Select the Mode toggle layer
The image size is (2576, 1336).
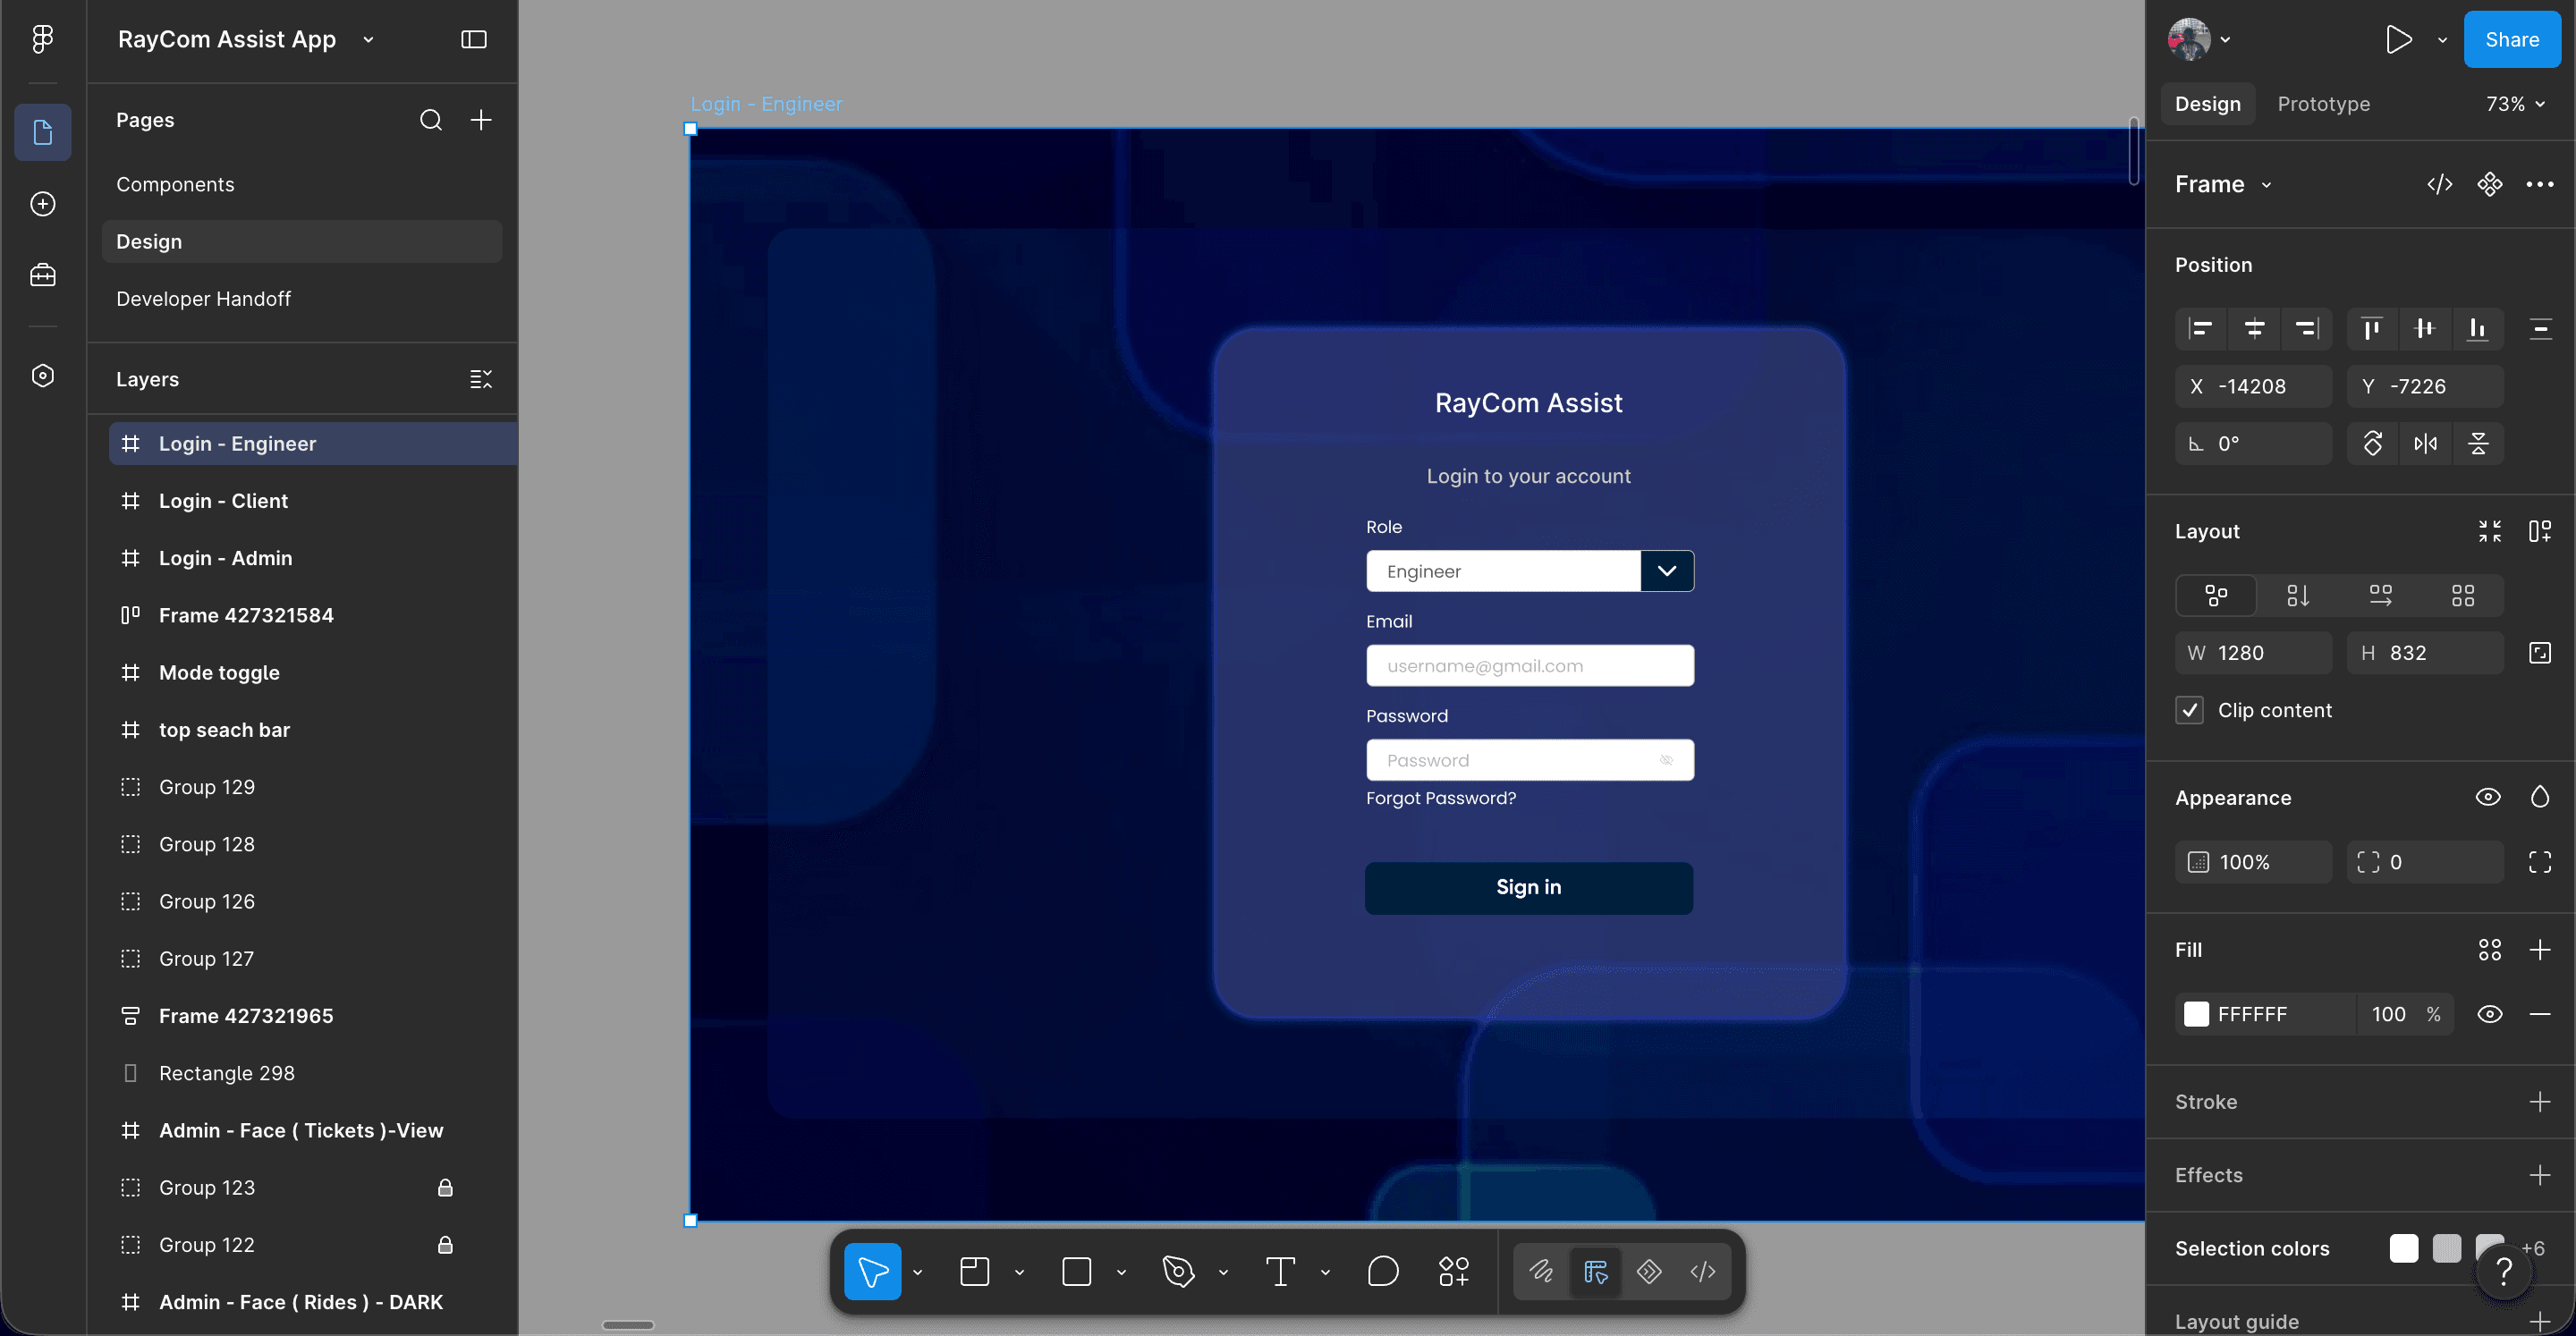tap(219, 673)
